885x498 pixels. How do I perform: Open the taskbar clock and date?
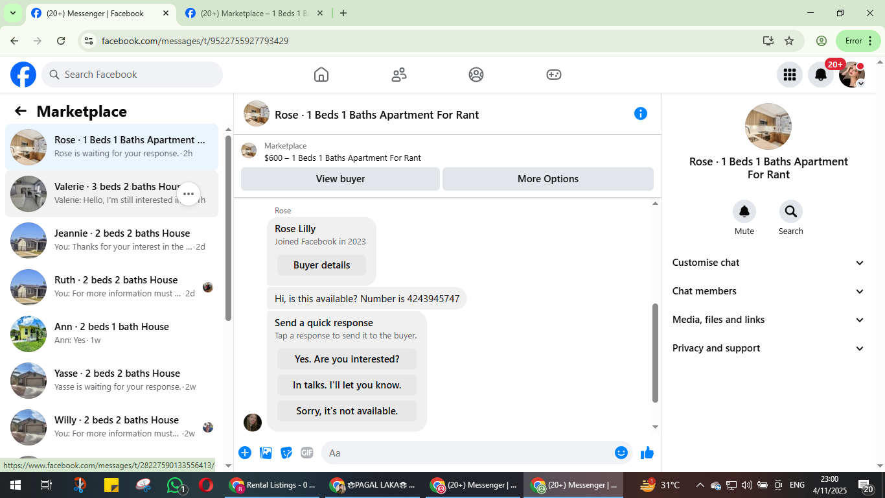point(829,485)
